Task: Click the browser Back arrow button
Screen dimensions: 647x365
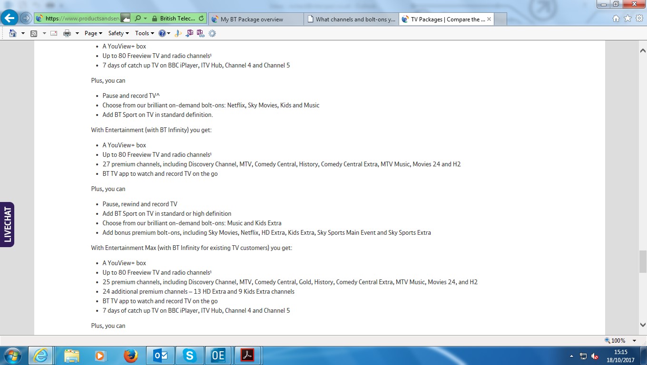Action: (9, 19)
